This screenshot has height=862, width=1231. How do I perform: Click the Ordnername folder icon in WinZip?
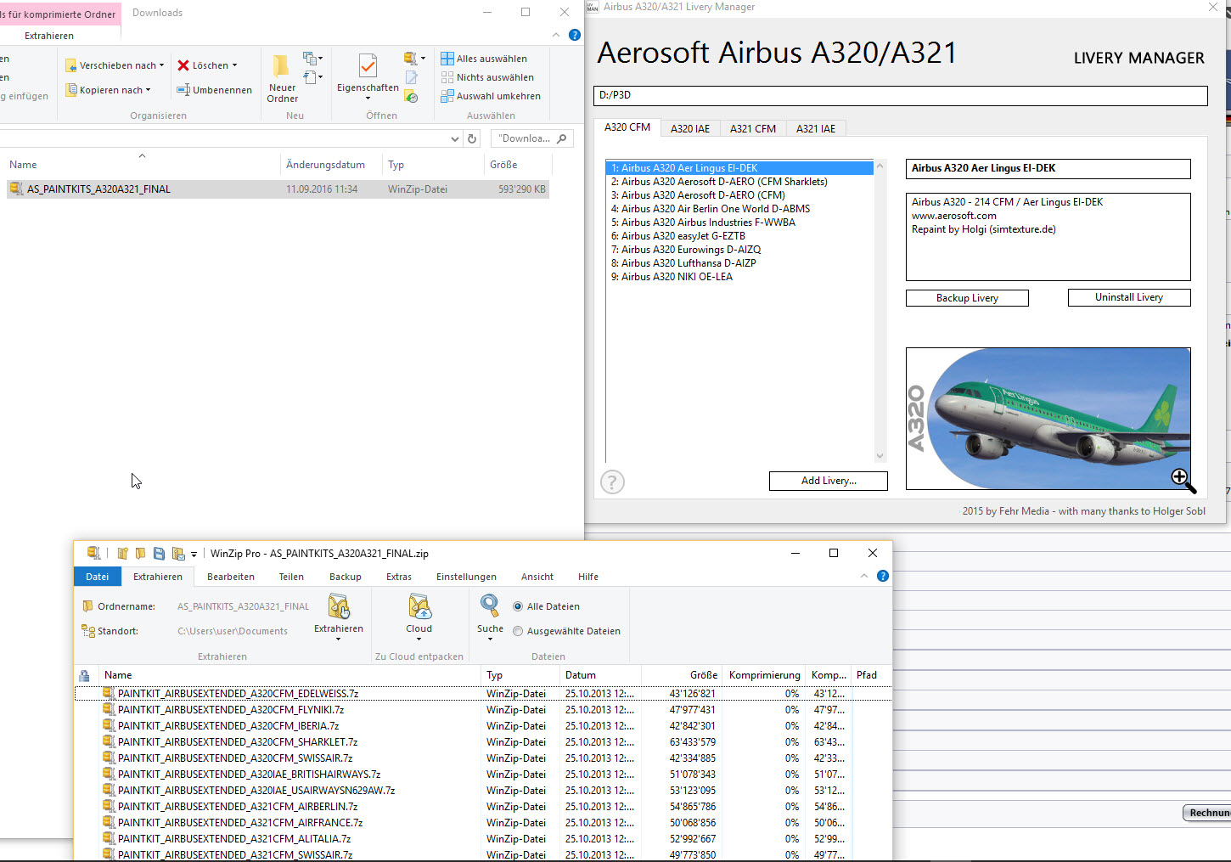coord(87,606)
